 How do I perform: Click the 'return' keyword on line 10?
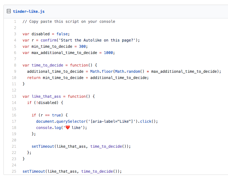pos(33,78)
